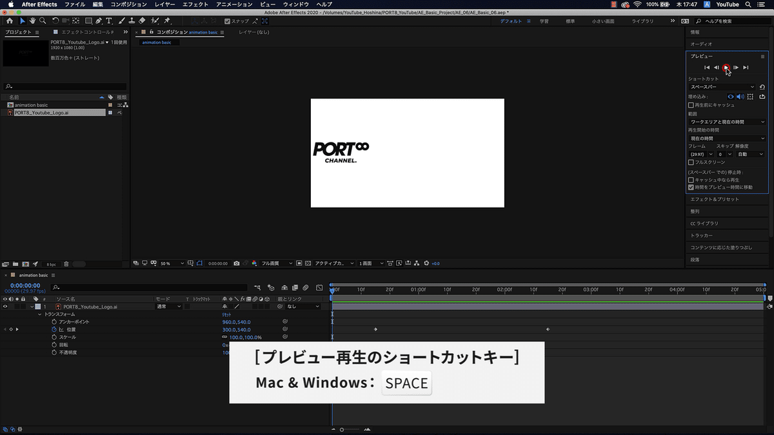Toggle audio inclusion speaker in Preview panel
774x435 pixels.
tap(740, 97)
